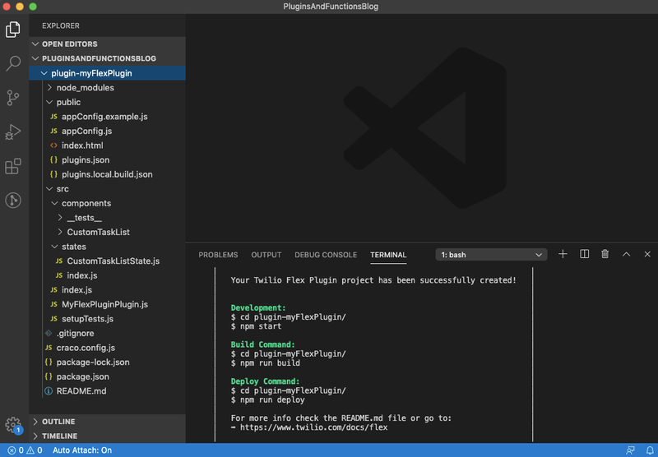Open setupTests.js file

coord(107,319)
